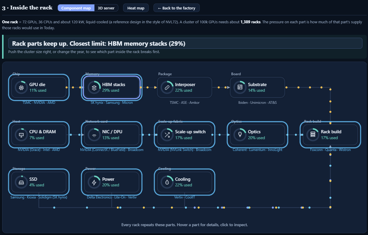
Task: Click the 'SSD' part name
Action: pos(33,179)
